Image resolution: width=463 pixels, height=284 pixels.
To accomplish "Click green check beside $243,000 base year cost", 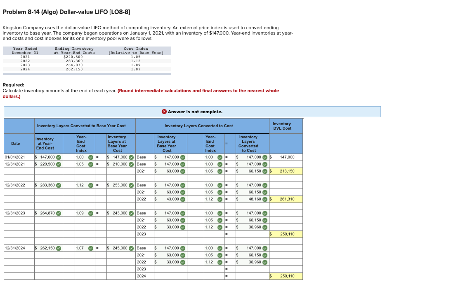I will (131, 213).
